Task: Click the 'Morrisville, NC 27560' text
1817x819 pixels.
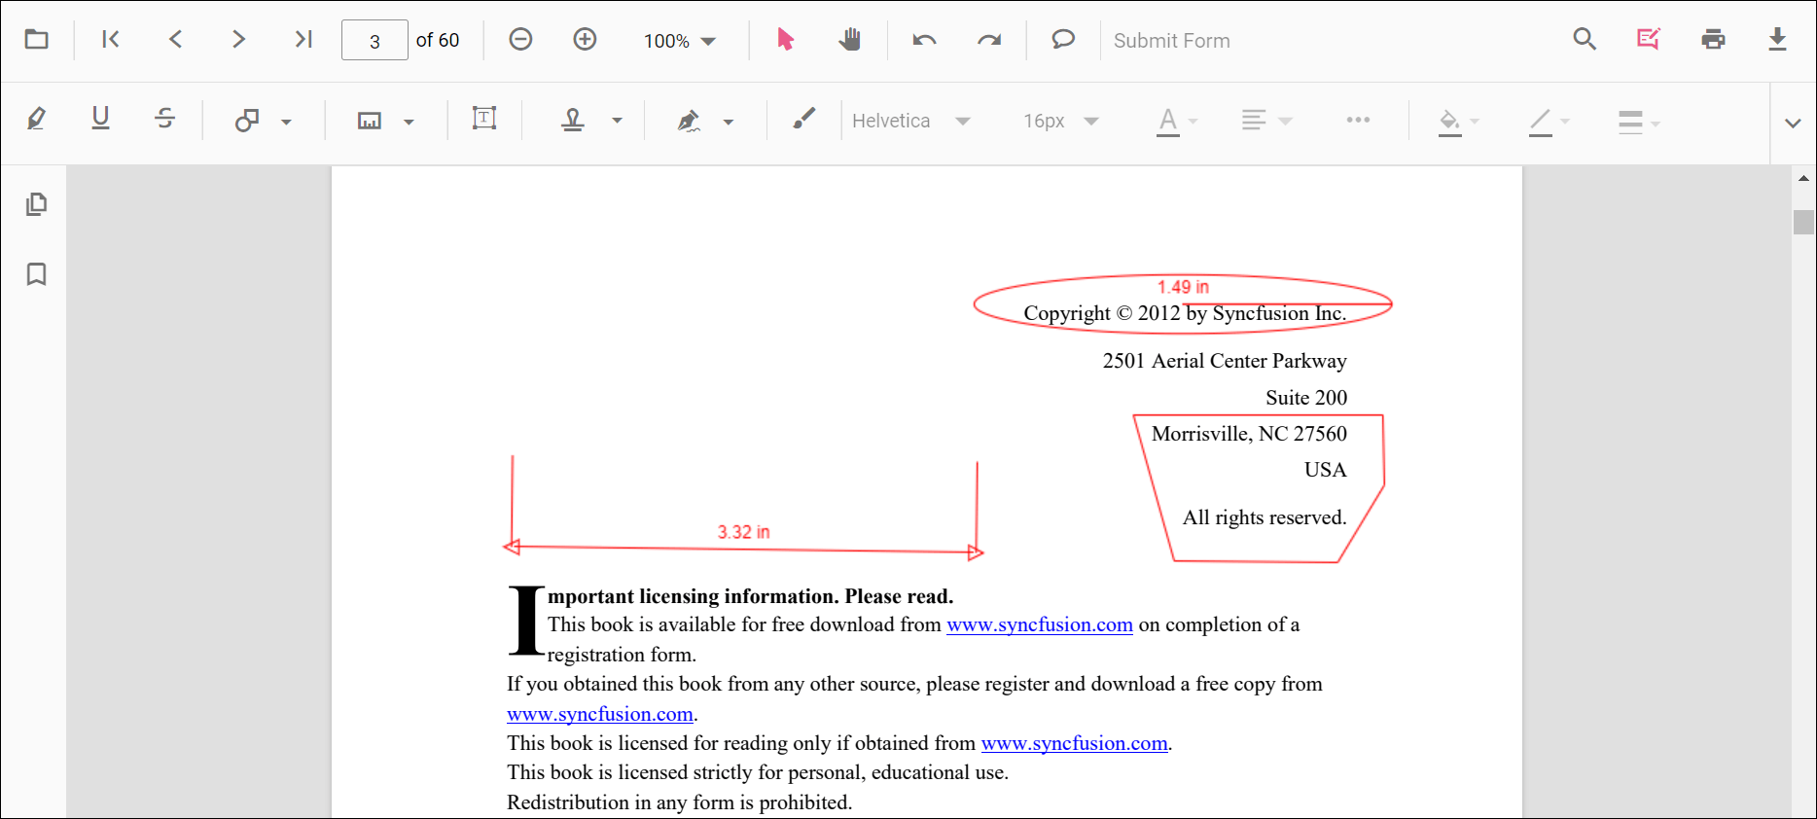Action: coord(1249,434)
